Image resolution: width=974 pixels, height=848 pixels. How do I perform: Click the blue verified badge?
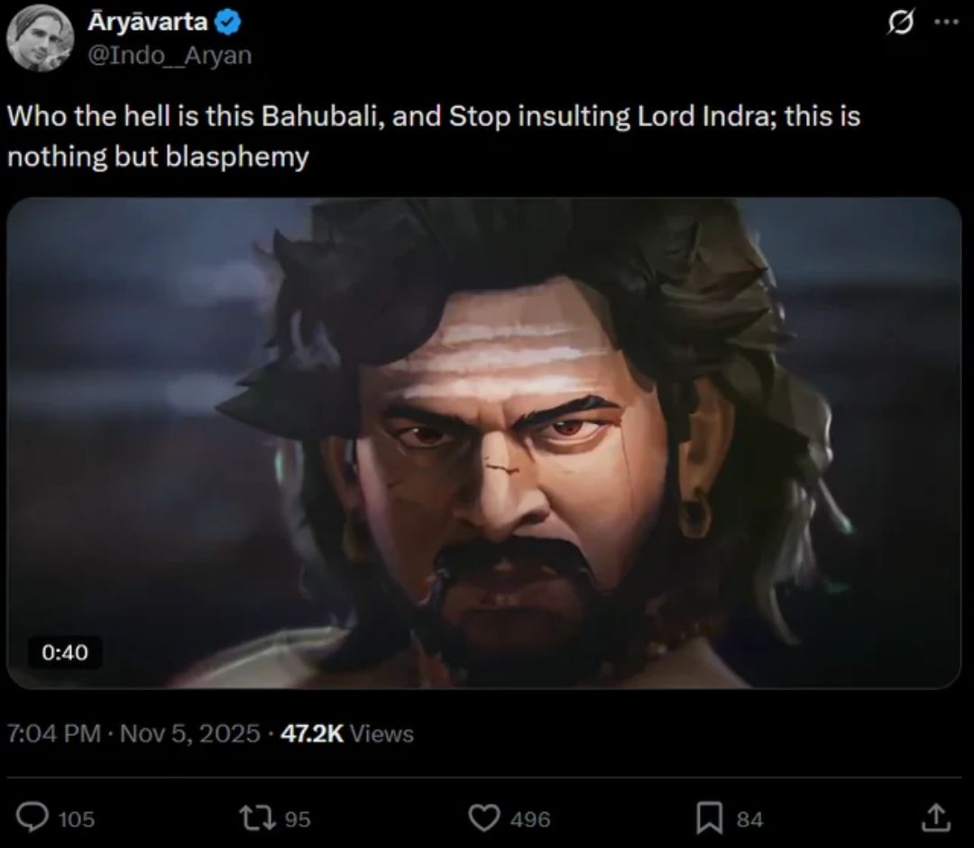pyautogui.click(x=226, y=22)
